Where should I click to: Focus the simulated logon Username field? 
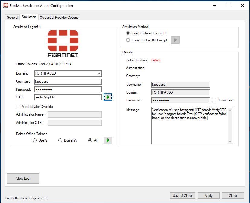68,82
